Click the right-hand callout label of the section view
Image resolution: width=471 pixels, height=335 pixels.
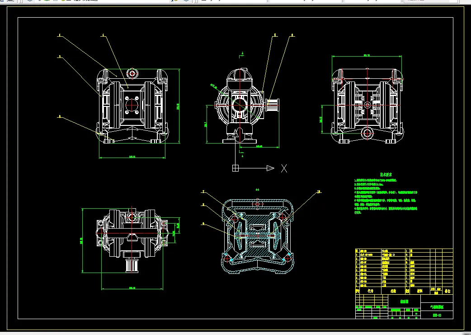pyautogui.click(x=319, y=191)
